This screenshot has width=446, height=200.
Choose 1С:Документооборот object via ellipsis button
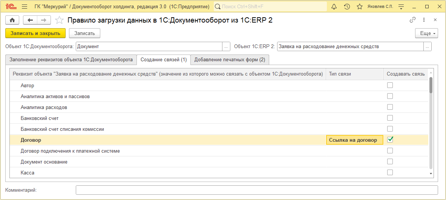[x=226, y=47]
